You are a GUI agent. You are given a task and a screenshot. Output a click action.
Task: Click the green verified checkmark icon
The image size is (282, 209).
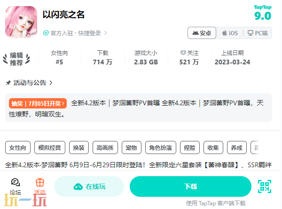pos(46,33)
